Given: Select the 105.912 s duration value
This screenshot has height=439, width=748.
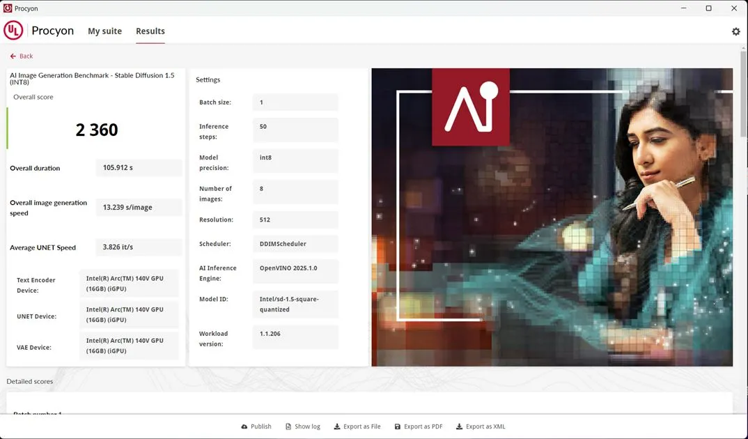Looking at the screenshot, I should pyautogui.click(x=139, y=168).
